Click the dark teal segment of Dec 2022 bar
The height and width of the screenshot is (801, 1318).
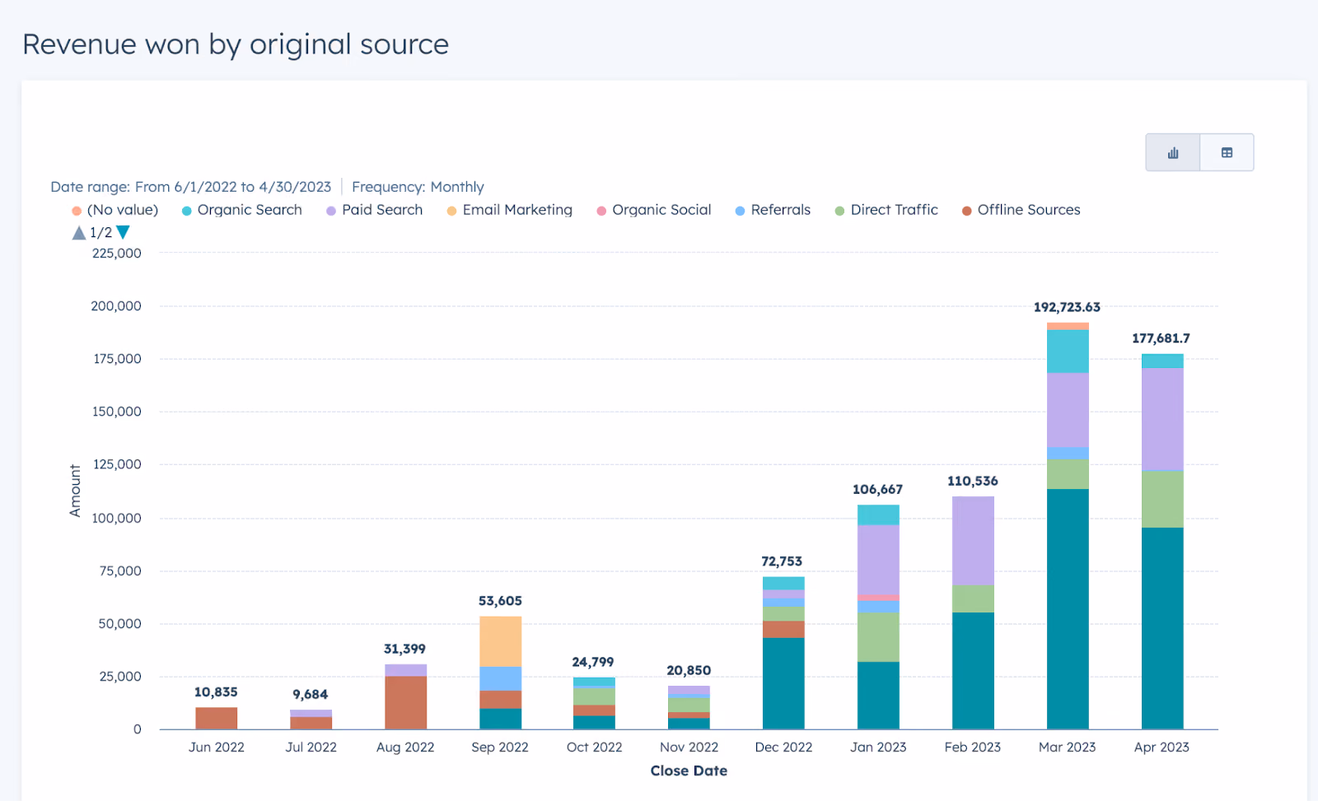[783, 684]
